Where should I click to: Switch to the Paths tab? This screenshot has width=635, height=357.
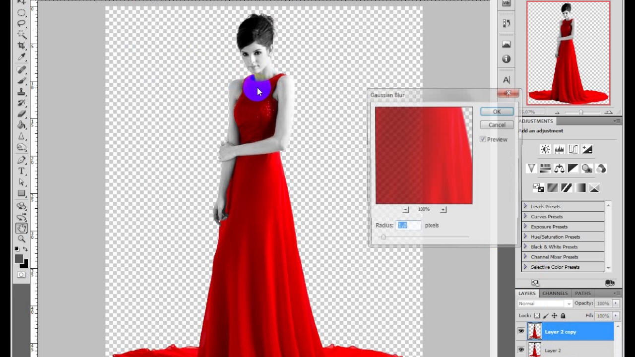tap(582, 293)
